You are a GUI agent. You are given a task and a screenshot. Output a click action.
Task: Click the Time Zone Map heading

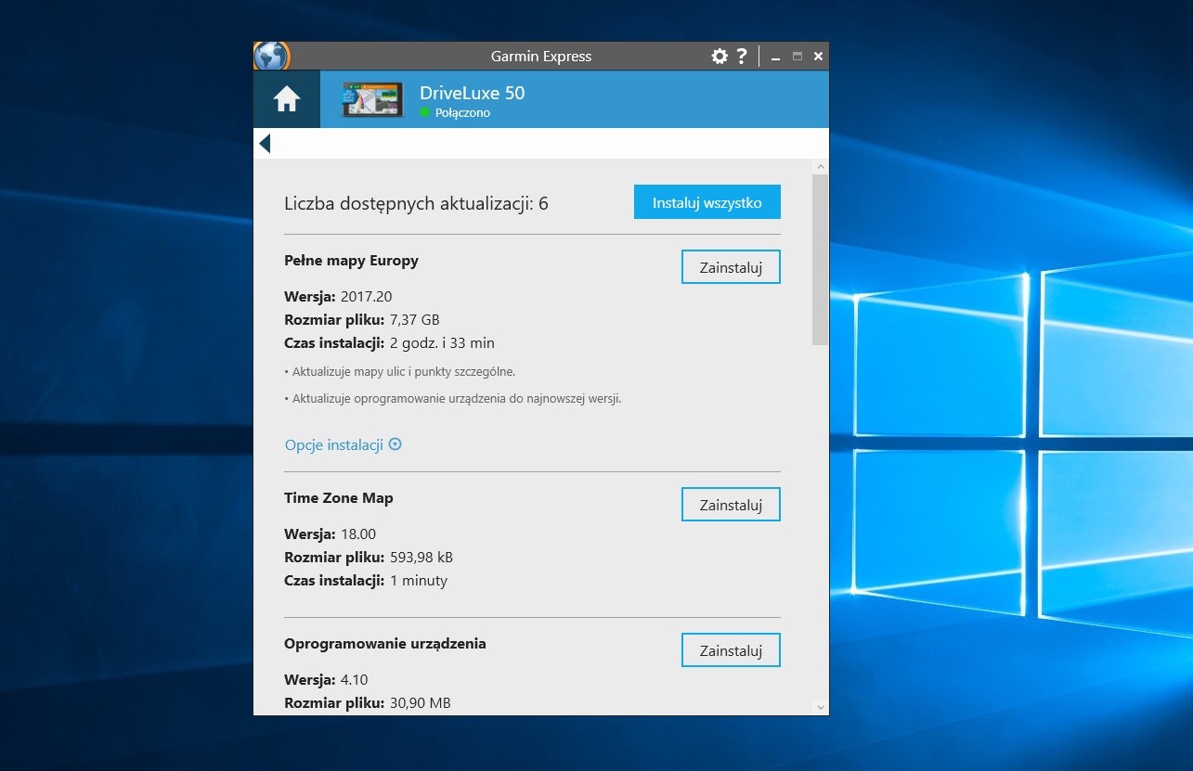[x=339, y=498]
